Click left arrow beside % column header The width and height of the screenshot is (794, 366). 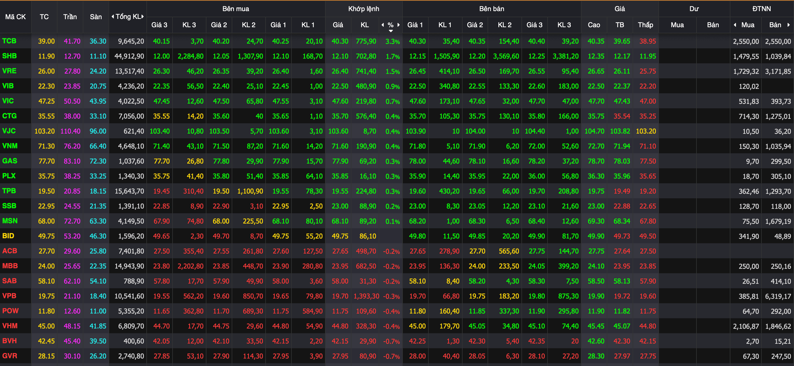(x=383, y=25)
